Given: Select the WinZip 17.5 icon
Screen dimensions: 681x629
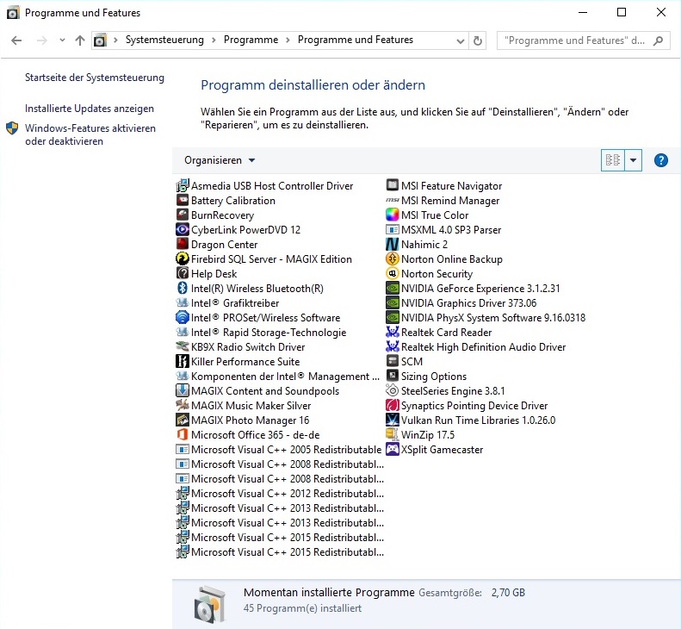Looking at the screenshot, I should [x=393, y=434].
